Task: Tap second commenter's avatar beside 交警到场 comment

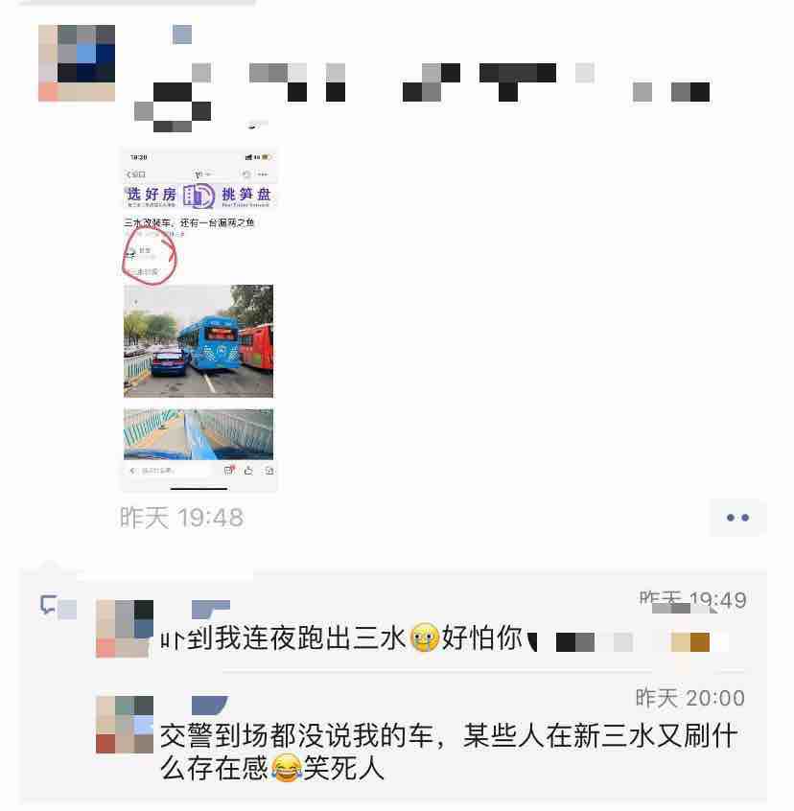Action: coord(125,724)
